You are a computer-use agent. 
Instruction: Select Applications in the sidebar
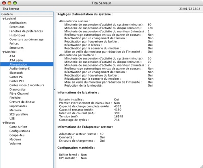[x=18, y=23]
